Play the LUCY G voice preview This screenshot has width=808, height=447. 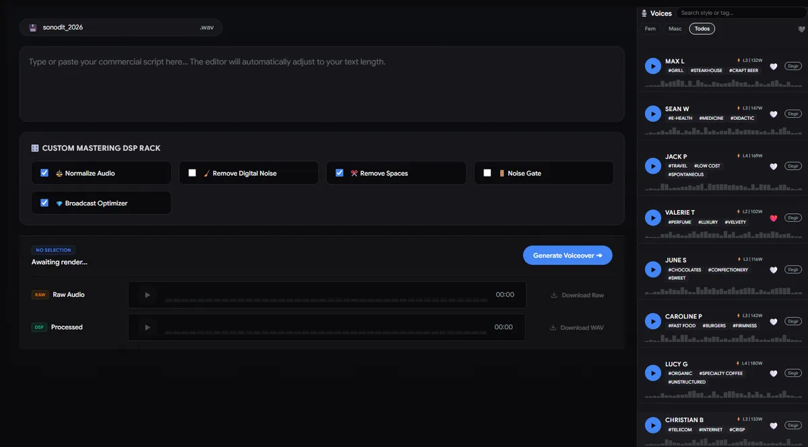point(652,373)
